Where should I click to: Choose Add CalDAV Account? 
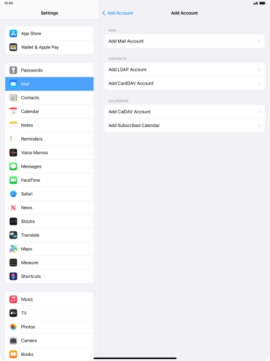click(184, 112)
